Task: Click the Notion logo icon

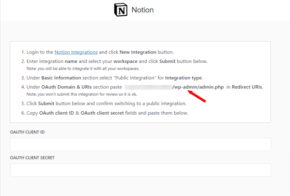Action: pos(121,10)
